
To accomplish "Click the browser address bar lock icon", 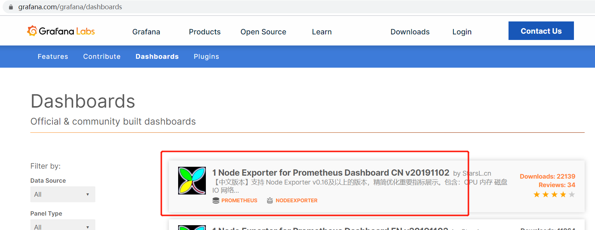I will (x=11, y=7).
